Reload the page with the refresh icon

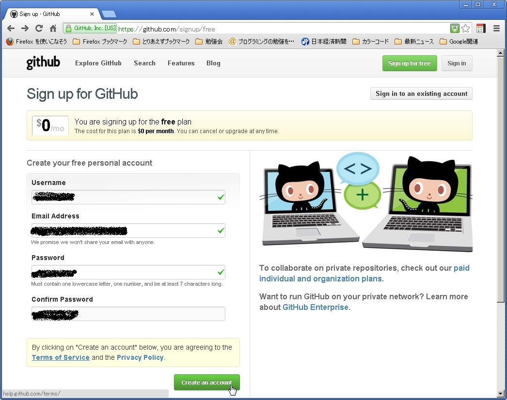click(x=39, y=29)
